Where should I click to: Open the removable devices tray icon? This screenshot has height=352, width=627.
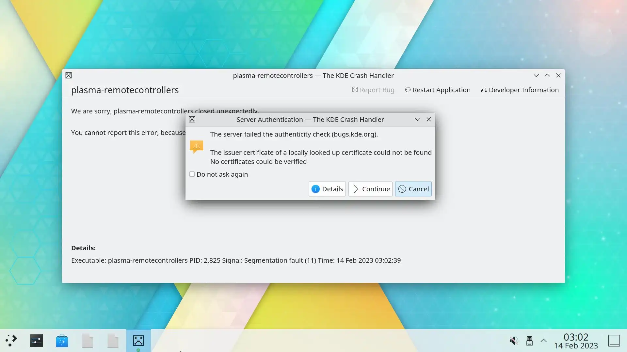[529, 341]
